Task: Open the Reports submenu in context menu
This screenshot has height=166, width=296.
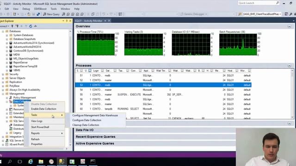Action: click(x=44, y=133)
